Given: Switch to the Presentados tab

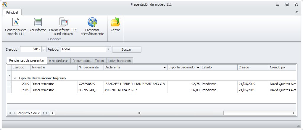Looking at the screenshot, I should [x=81, y=61].
